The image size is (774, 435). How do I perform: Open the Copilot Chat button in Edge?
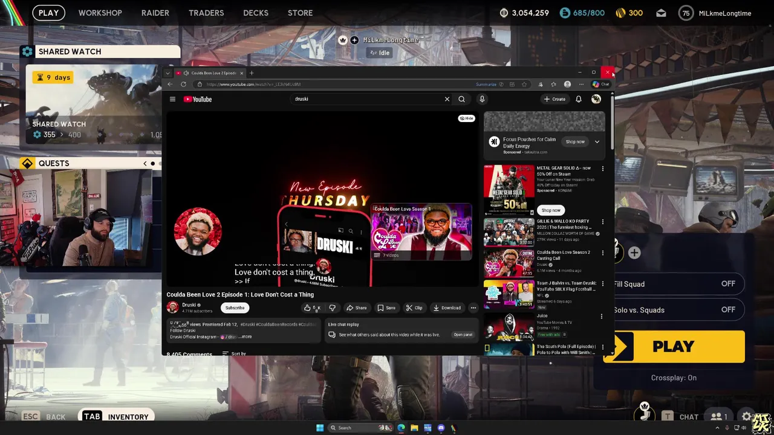coord(601,85)
